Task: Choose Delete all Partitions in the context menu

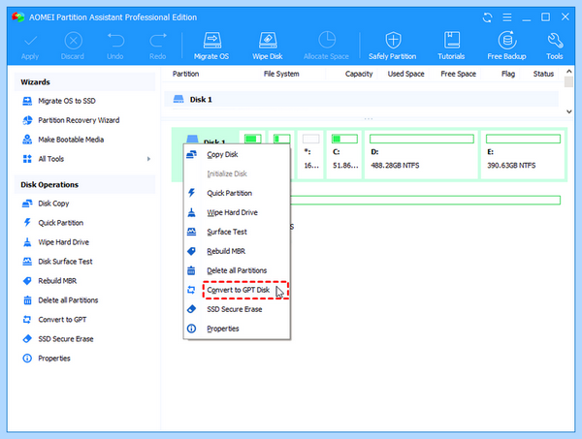Action: click(x=237, y=270)
